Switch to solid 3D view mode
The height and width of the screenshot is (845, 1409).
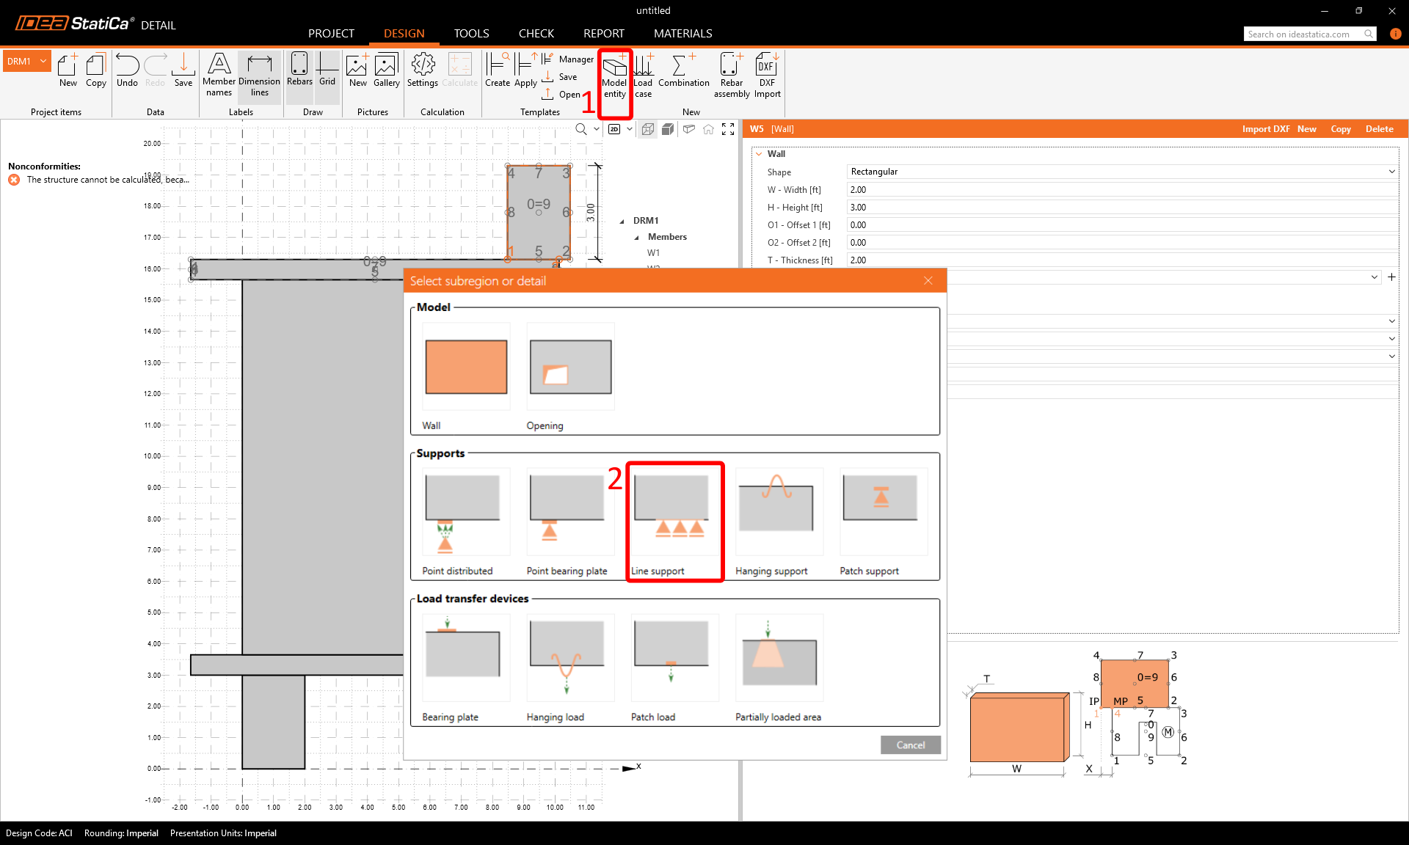(668, 129)
